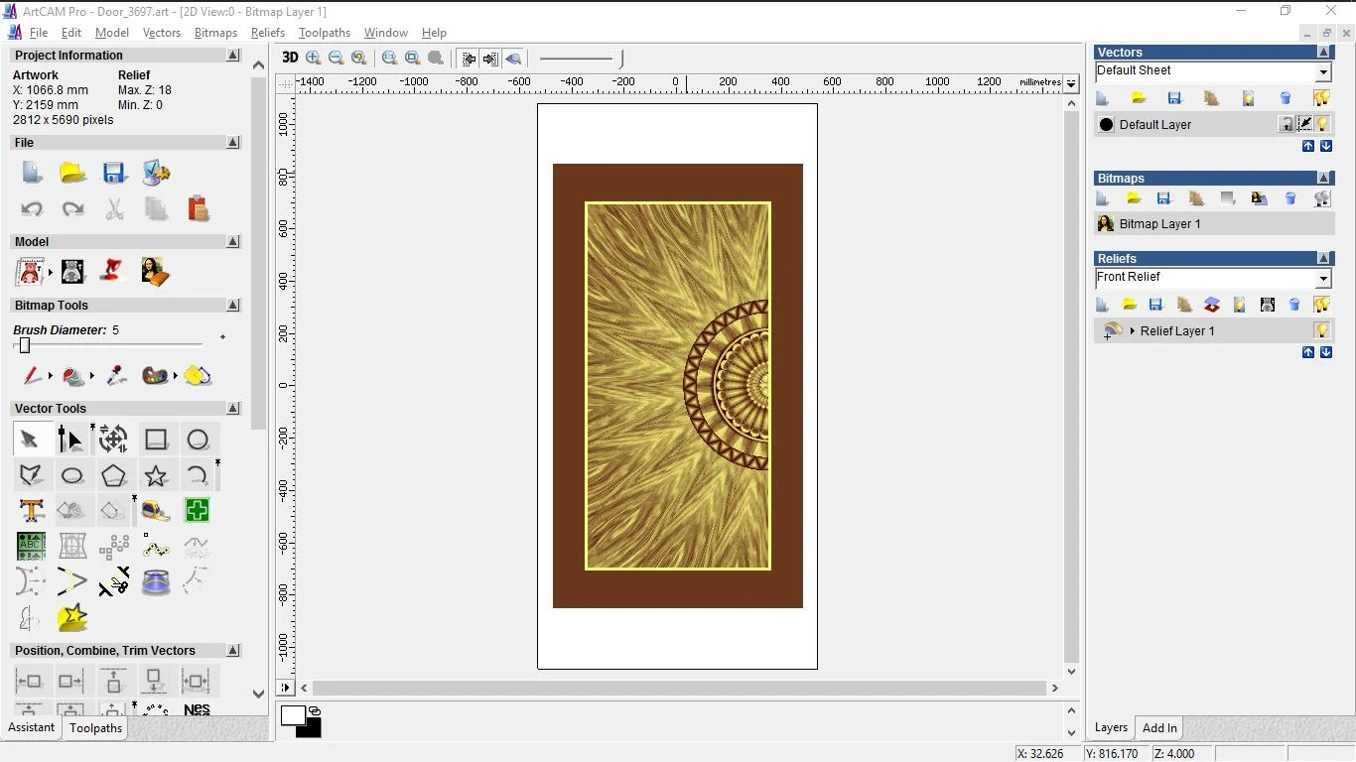Expand Relief Layer 1 arrow
The image size is (1356, 762).
pos(1133,330)
